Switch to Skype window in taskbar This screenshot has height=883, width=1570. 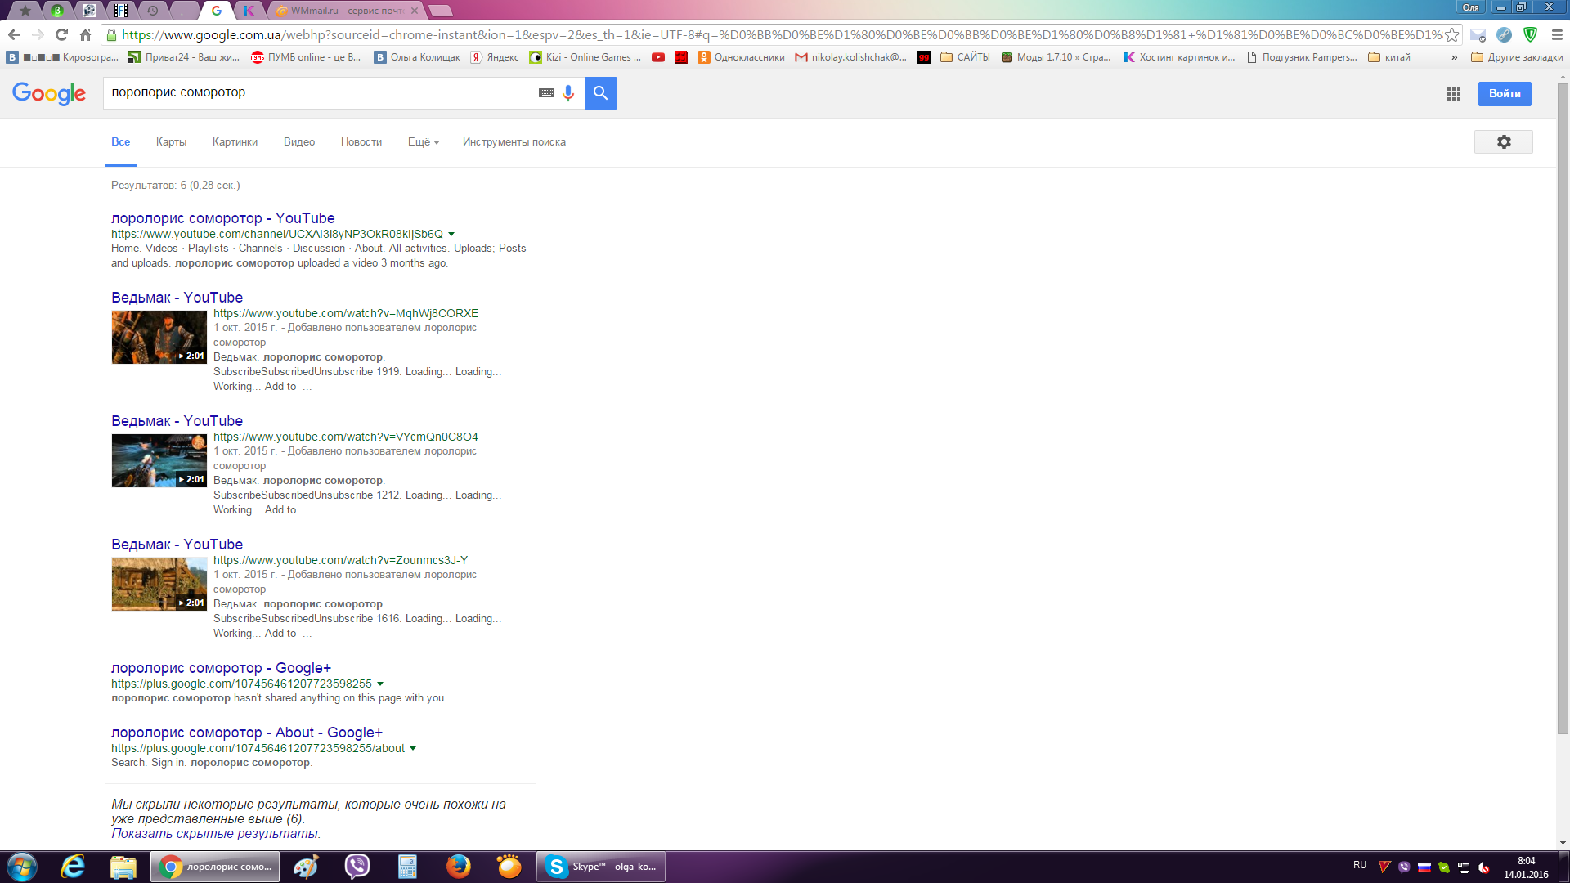click(601, 867)
